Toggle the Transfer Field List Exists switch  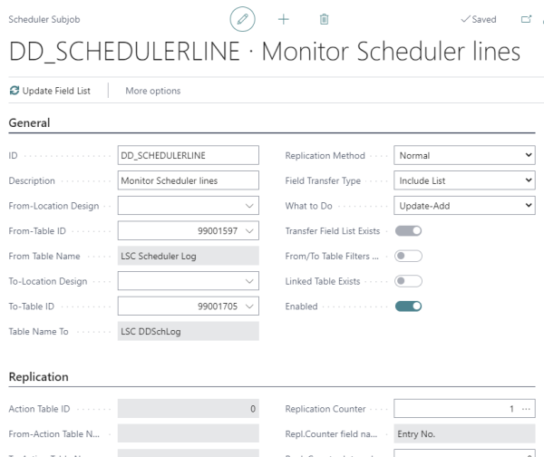coord(408,230)
